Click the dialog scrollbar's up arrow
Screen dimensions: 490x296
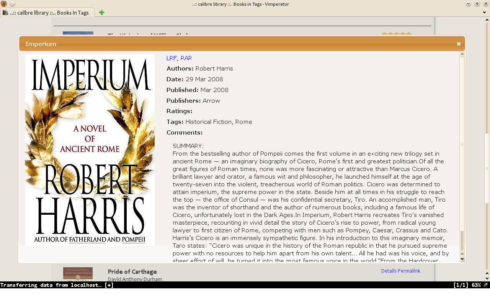(462, 54)
